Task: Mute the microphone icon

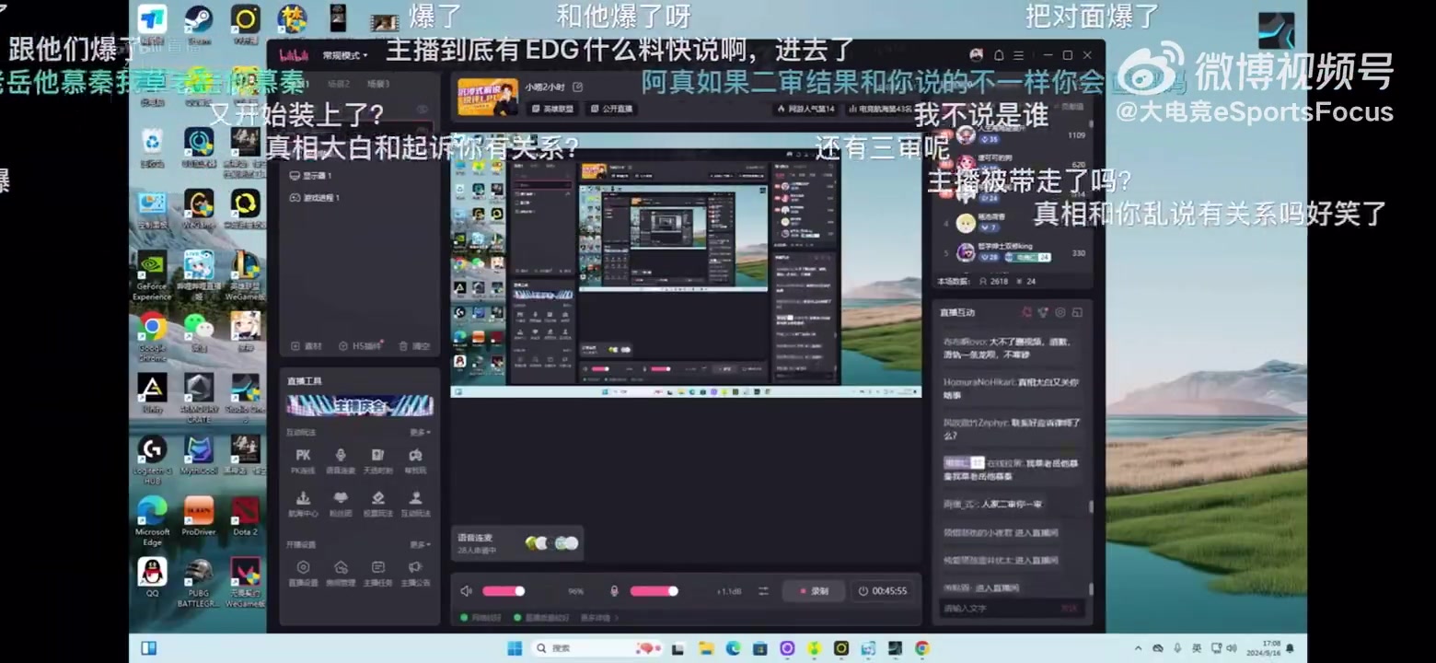Action: pos(614,591)
